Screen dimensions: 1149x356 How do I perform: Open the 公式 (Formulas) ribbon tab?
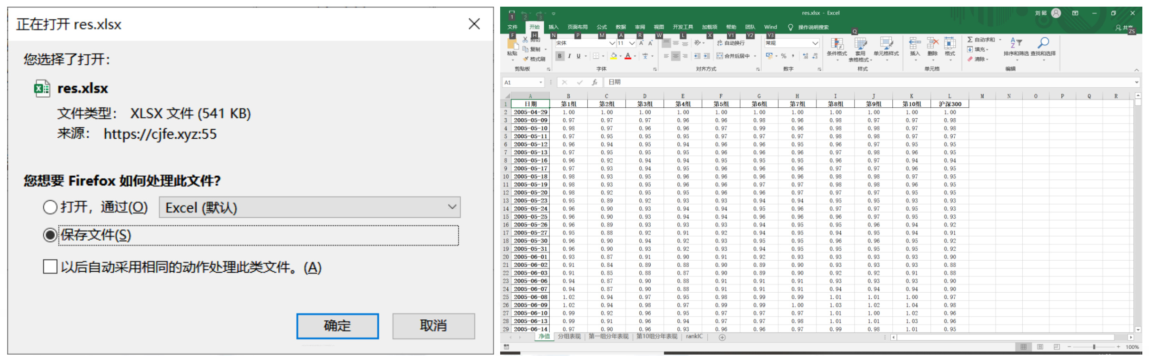(602, 27)
